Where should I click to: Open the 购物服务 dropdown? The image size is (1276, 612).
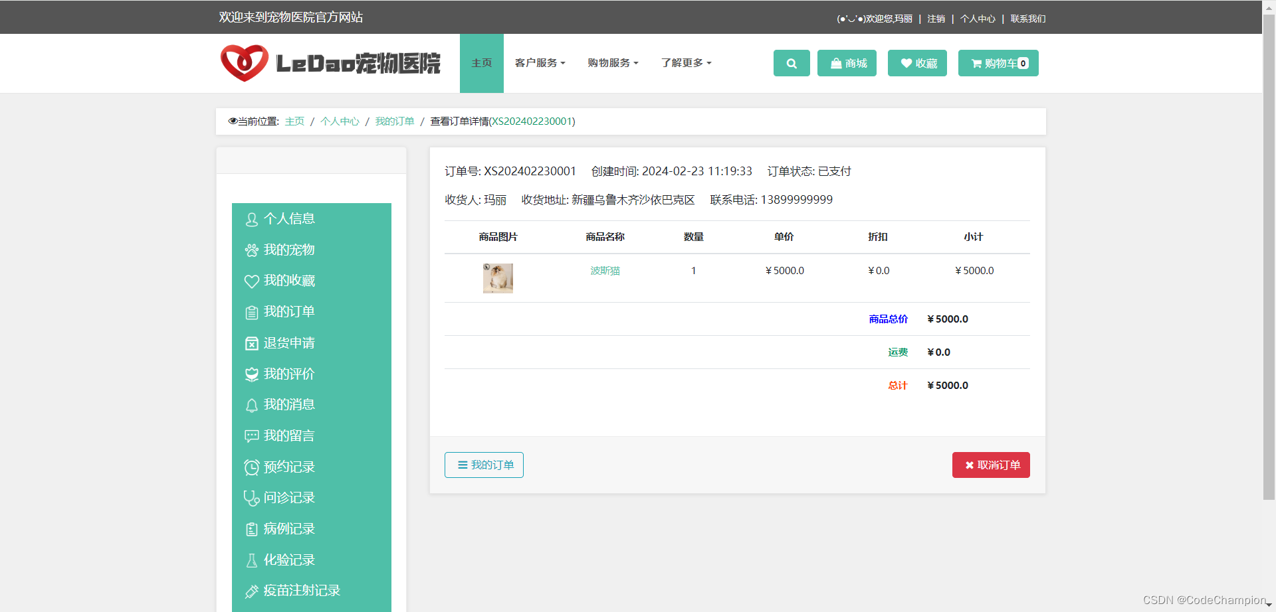[612, 63]
